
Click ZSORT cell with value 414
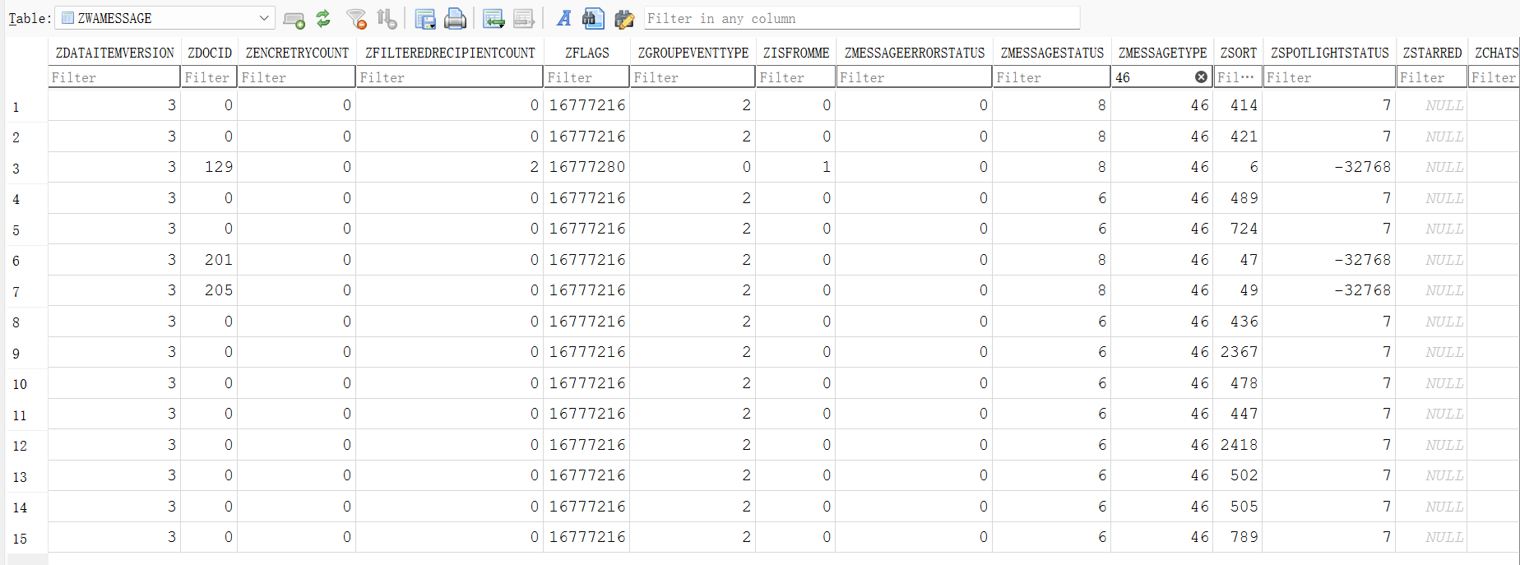[x=1239, y=105]
